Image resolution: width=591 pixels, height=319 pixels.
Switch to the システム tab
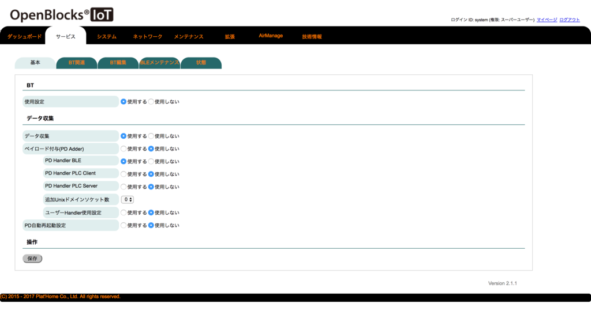point(107,36)
